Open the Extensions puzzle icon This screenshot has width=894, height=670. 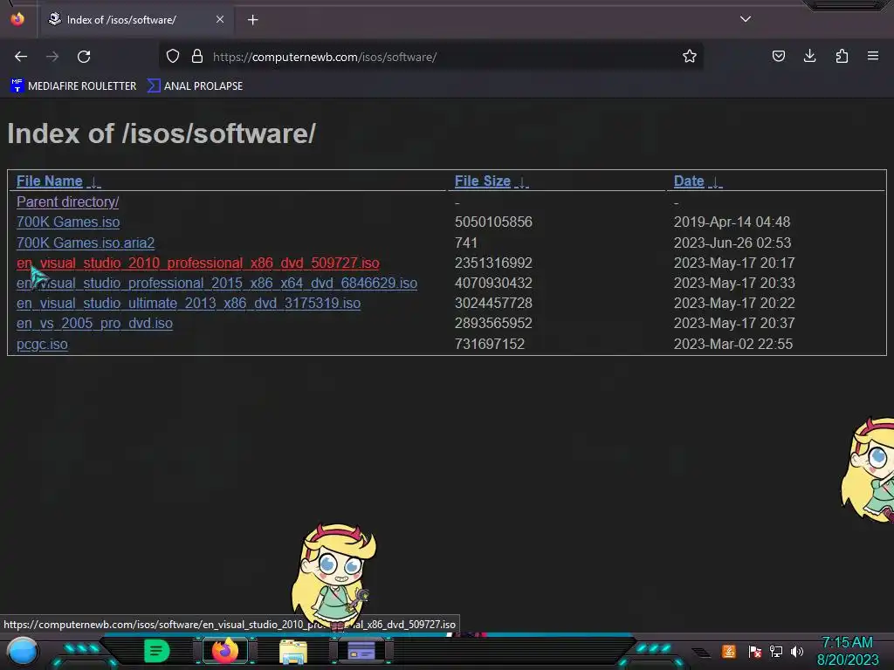click(x=842, y=57)
